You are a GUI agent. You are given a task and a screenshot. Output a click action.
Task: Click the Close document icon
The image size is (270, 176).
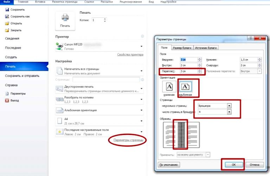7,30
